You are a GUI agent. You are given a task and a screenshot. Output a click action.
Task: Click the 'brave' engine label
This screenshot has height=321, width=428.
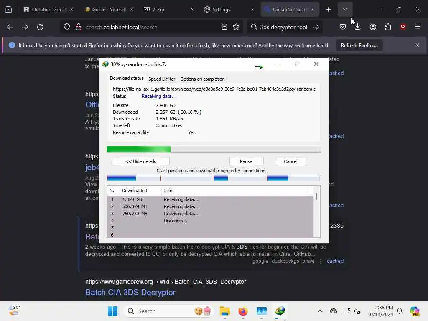click(x=308, y=261)
